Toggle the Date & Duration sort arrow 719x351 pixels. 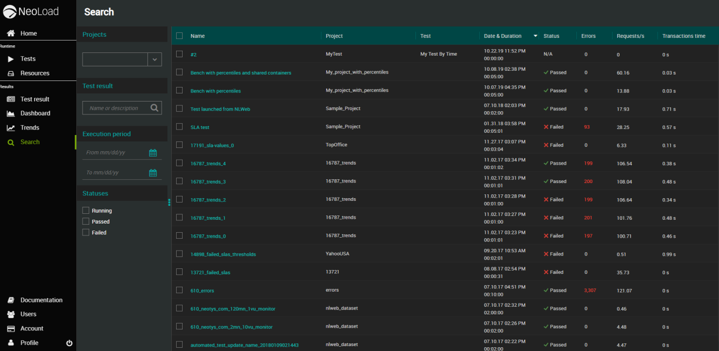click(535, 36)
